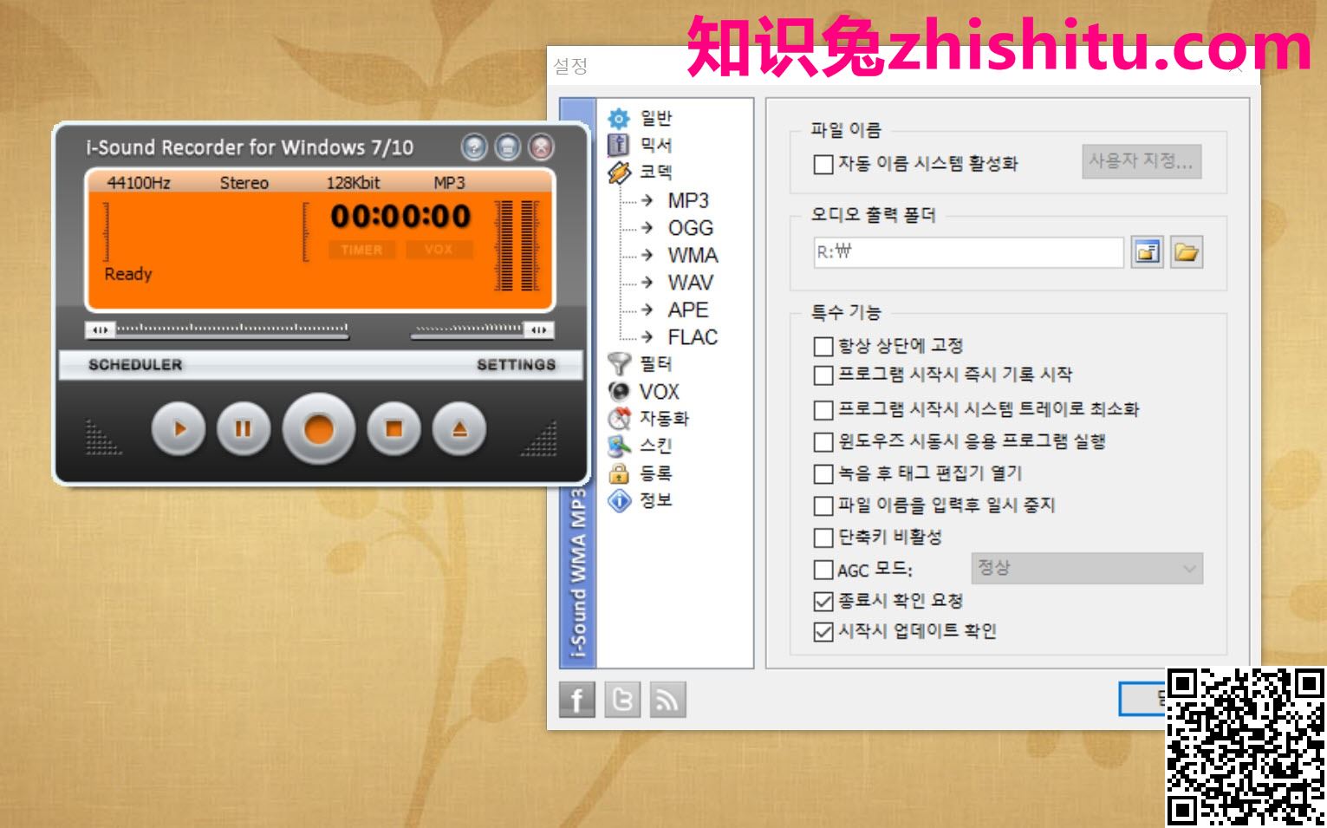Click the Stereo channel label
Image resolution: width=1327 pixels, height=828 pixels.
click(x=244, y=183)
